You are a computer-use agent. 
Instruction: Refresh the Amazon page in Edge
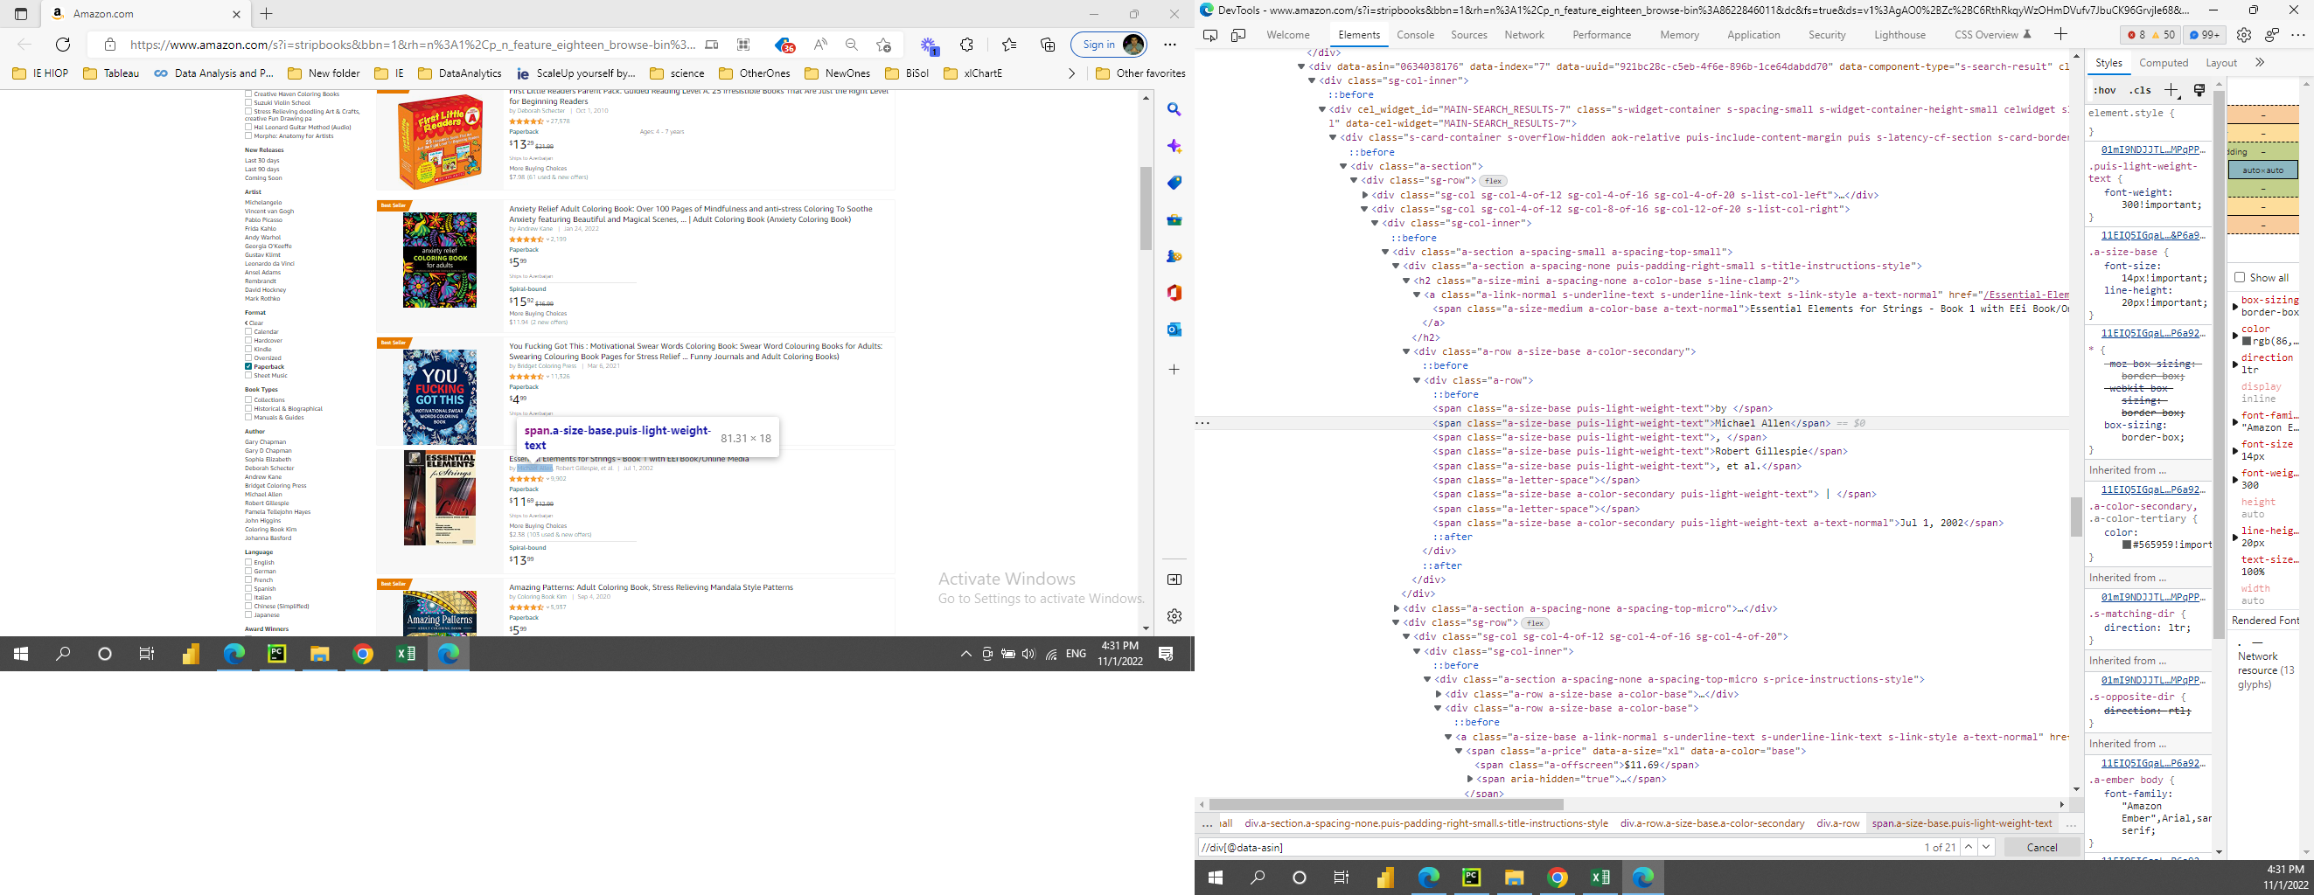63,44
